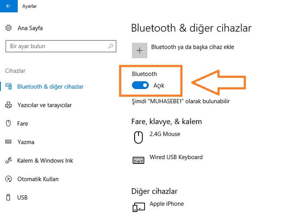
Task: Click the Yazıcılar ve tarayıcılar printer icon
Action: [8, 105]
